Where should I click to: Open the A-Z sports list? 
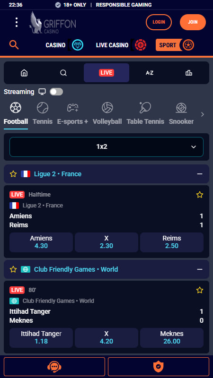150,73
